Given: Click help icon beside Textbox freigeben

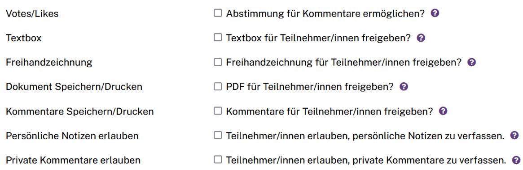Looking at the screenshot, I should 421,38.
